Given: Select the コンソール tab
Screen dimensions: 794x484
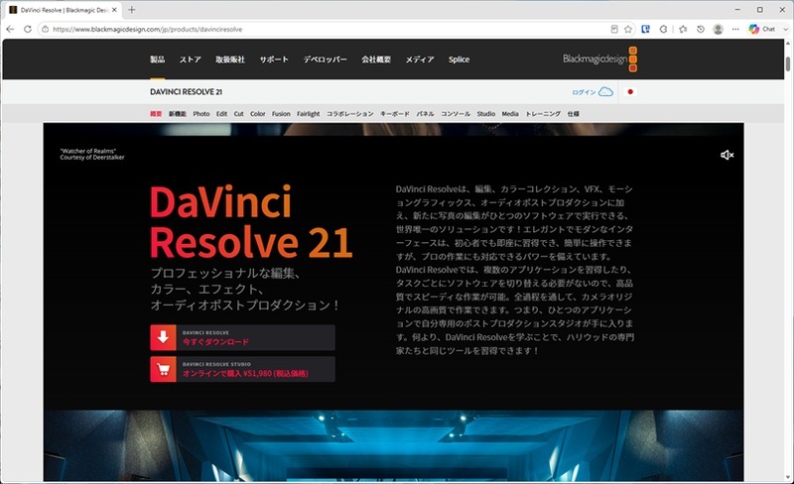Looking at the screenshot, I should (456, 114).
